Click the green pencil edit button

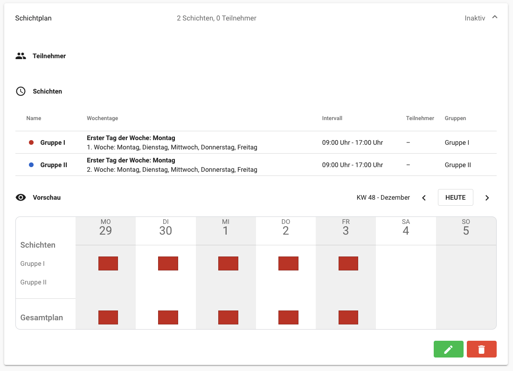[x=448, y=349]
